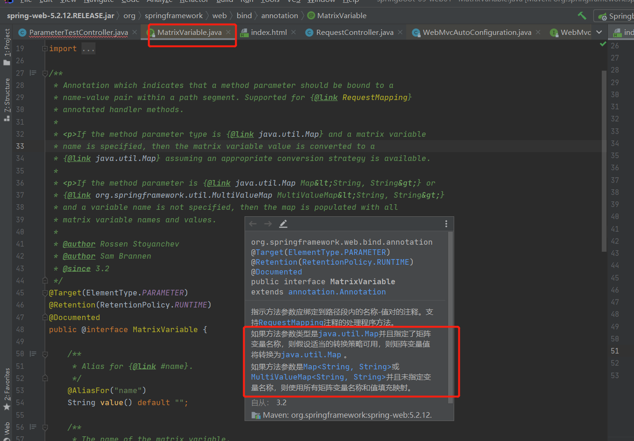Screen dimensions: 634x441
Task: Collapse annotations block at line 45
Action: [x=45, y=293]
